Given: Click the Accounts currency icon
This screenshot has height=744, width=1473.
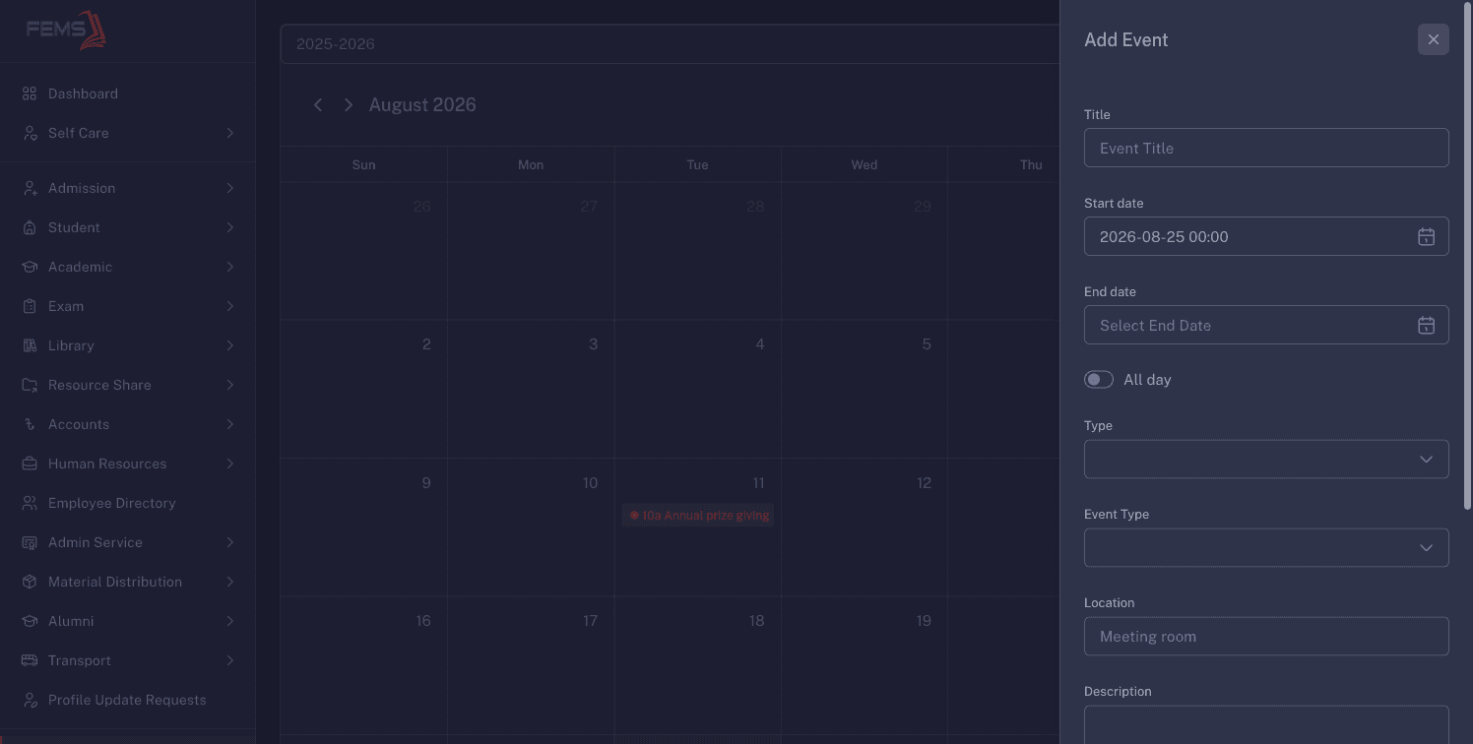Looking at the screenshot, I should 30,424.
